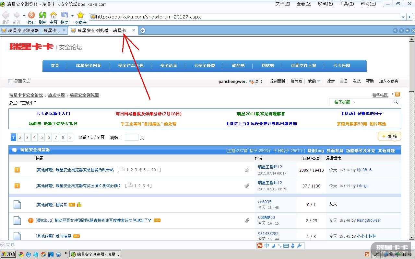
Task: Click 云安全联盟 in the navigation bar
Action: click(x=205, y=66)
